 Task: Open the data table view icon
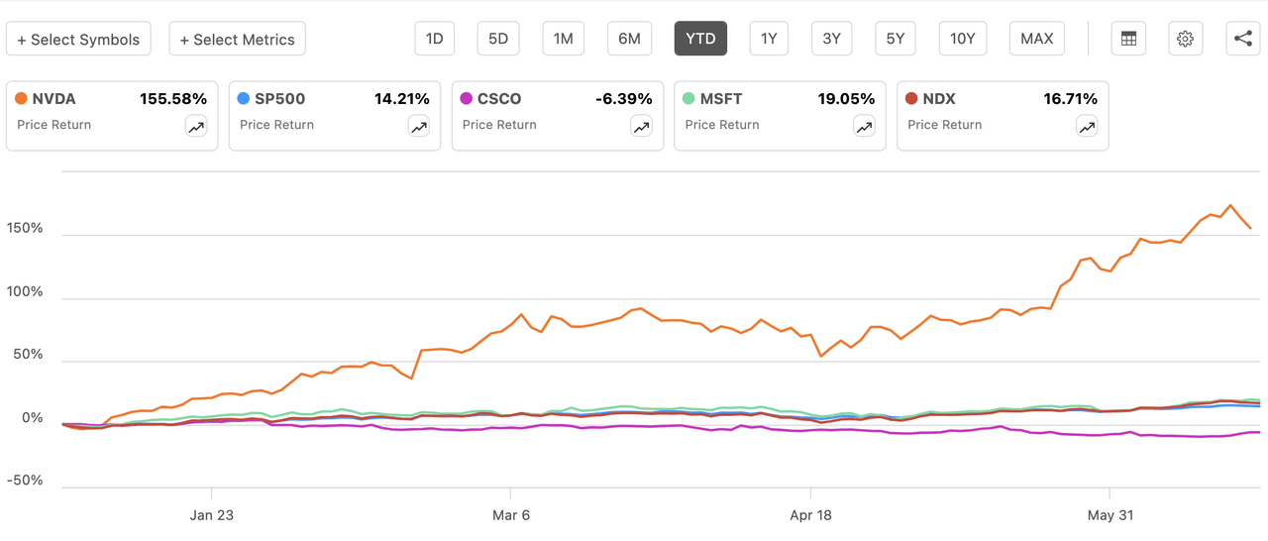pyautogui.click(x=1128, y=40)
